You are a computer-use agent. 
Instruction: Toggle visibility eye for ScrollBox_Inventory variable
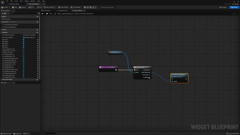pos(38,53)
